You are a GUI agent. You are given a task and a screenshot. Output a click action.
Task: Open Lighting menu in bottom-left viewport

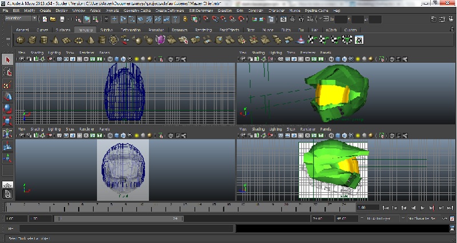54,129
